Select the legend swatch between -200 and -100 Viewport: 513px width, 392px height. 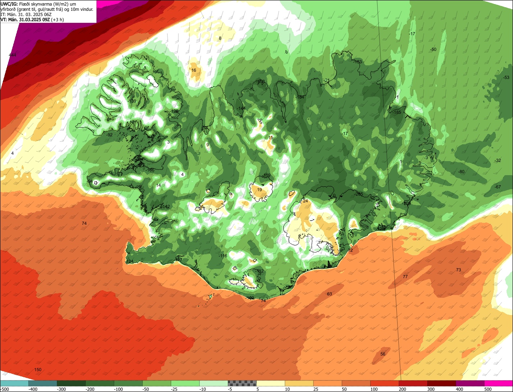[100, 383]
